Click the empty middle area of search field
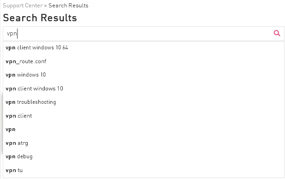 144,34
